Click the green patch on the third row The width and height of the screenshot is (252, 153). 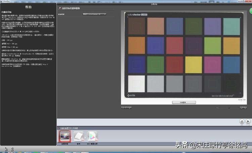point(156,65)
